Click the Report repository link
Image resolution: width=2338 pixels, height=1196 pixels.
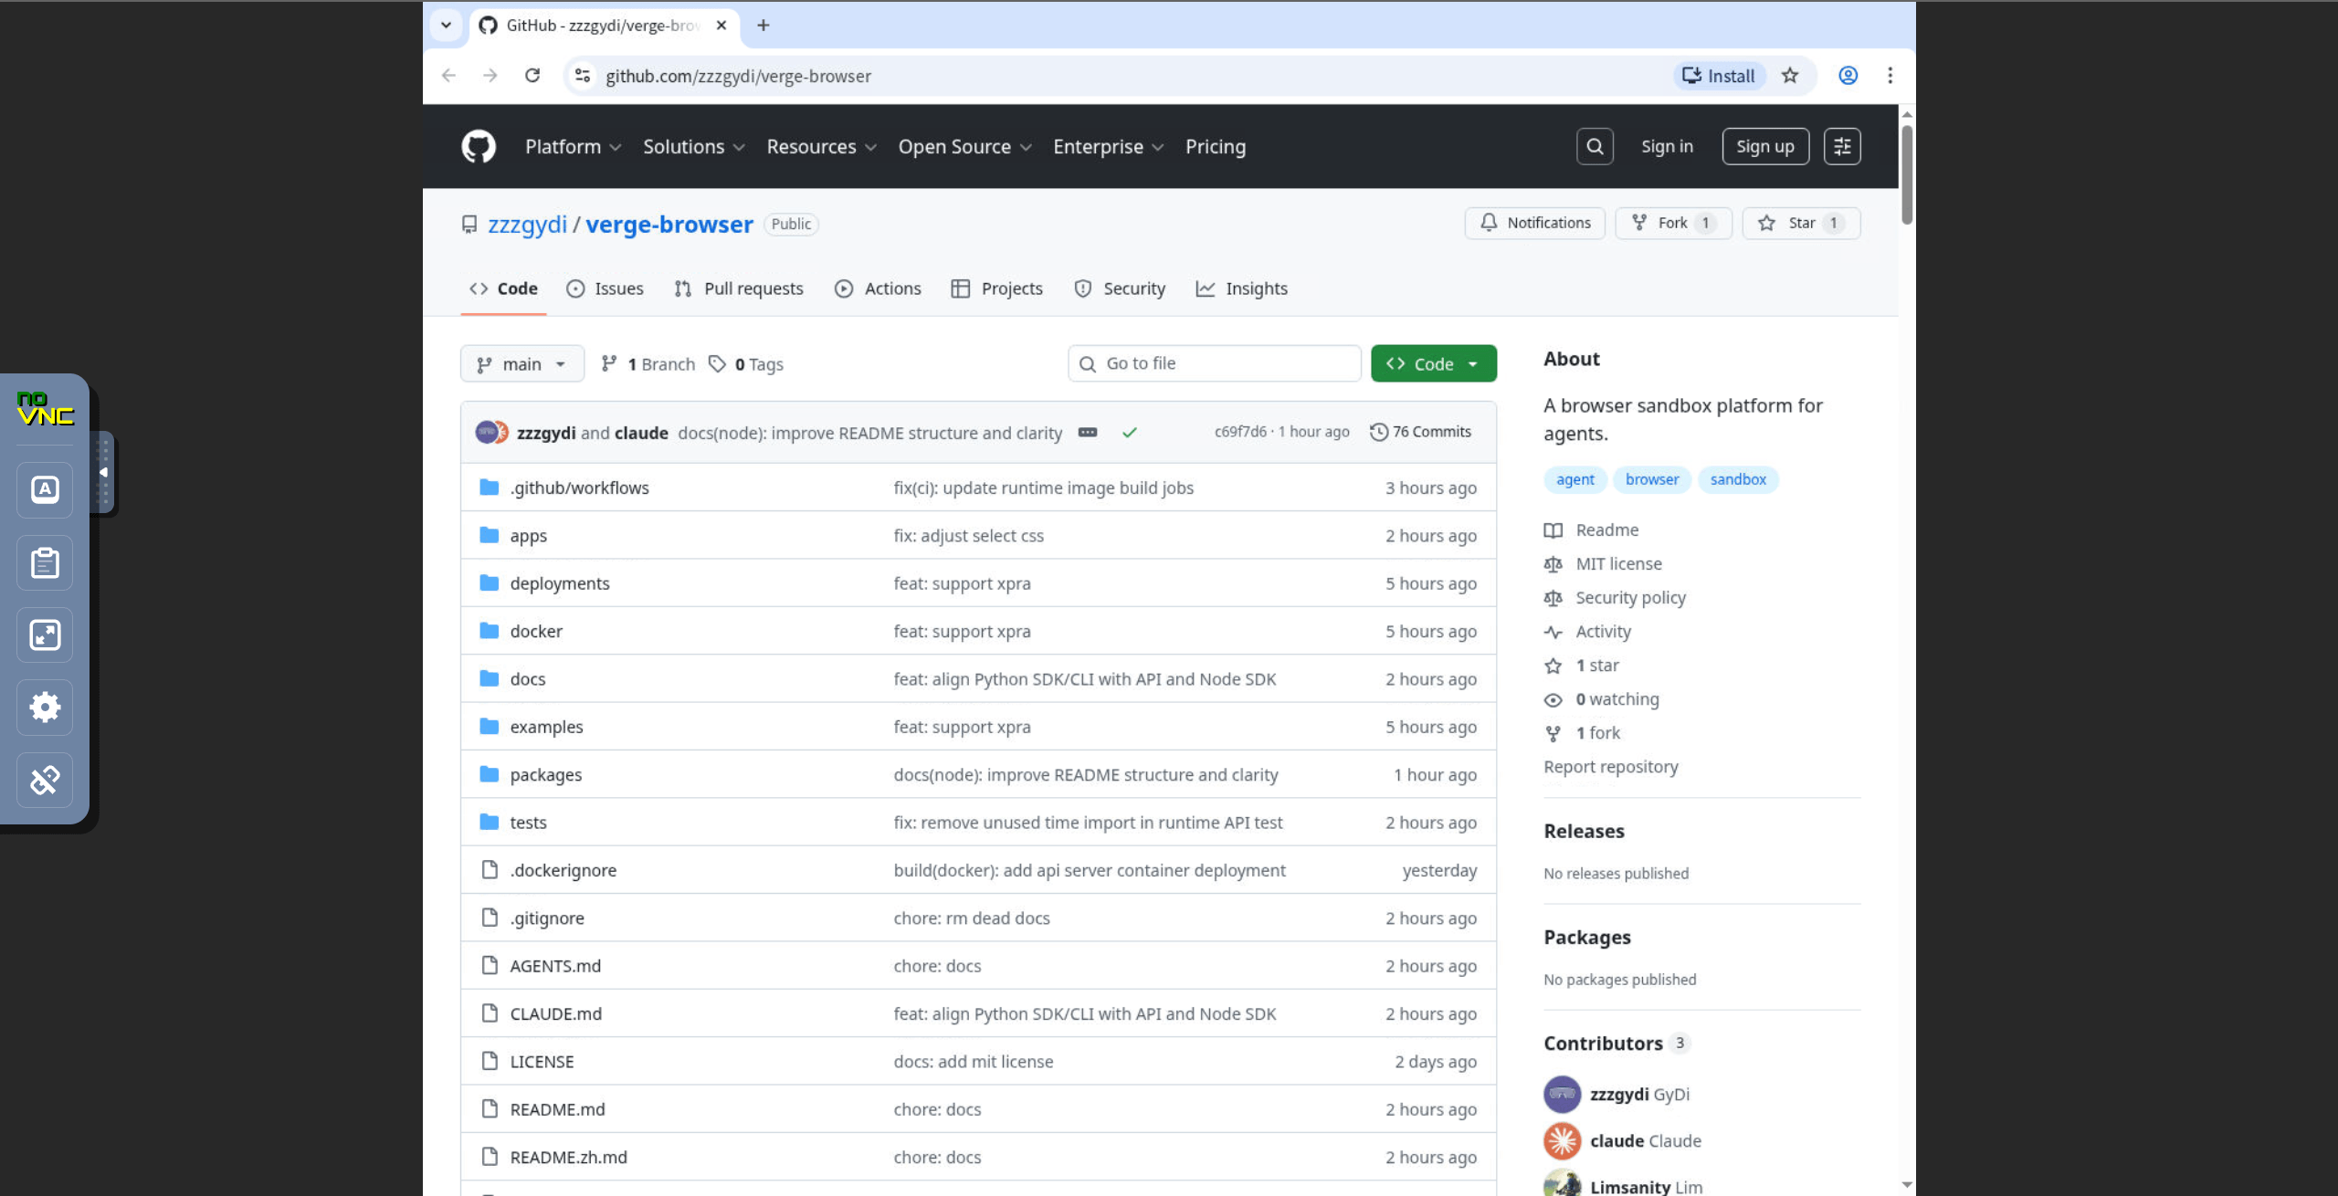[x=1610, y=767]
